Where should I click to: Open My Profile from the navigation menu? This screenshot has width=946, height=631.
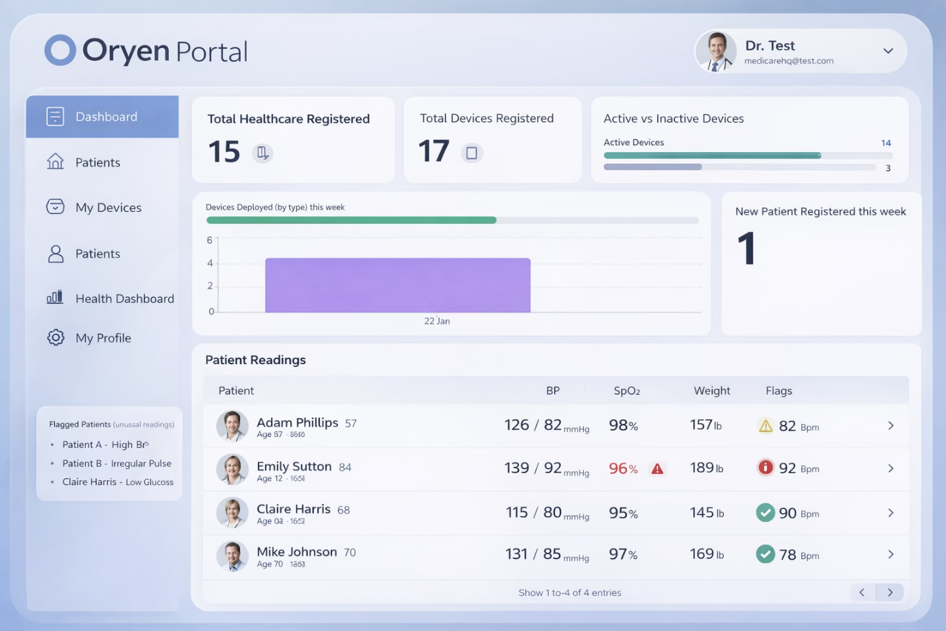click(x=103, y=337)
